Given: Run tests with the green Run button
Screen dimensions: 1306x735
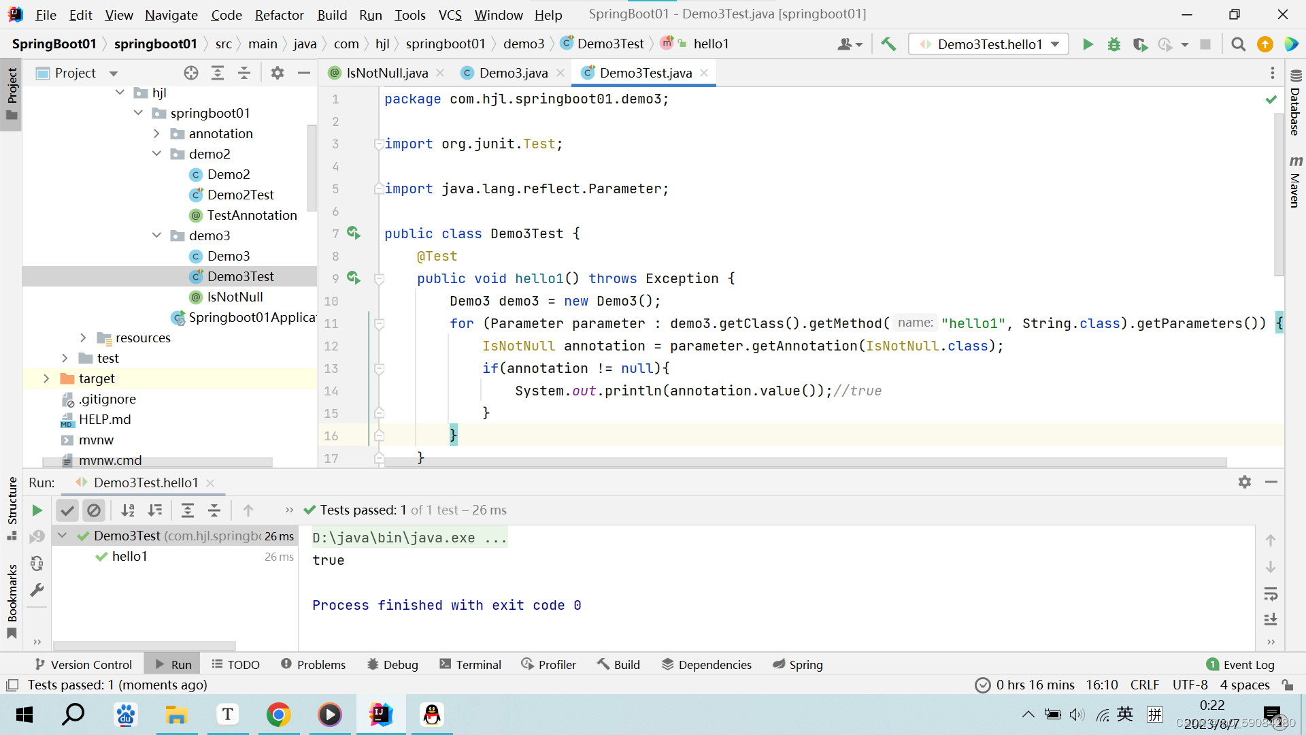Looking at the screenshot, I should tap(1087, 44).
